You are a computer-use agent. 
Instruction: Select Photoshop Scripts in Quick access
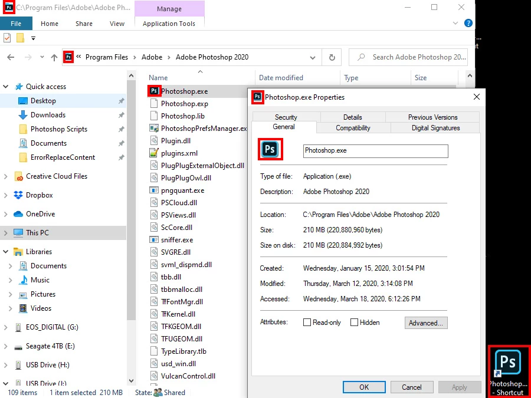(59, 129)
